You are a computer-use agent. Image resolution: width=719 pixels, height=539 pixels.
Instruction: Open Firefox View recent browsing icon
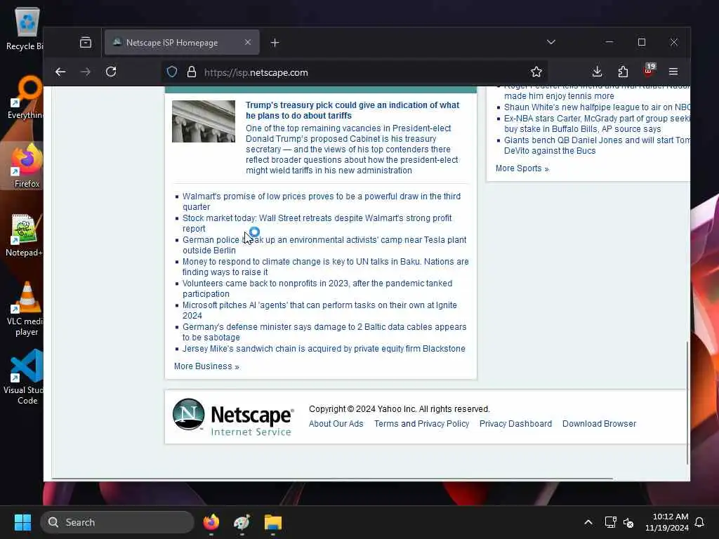85,43
